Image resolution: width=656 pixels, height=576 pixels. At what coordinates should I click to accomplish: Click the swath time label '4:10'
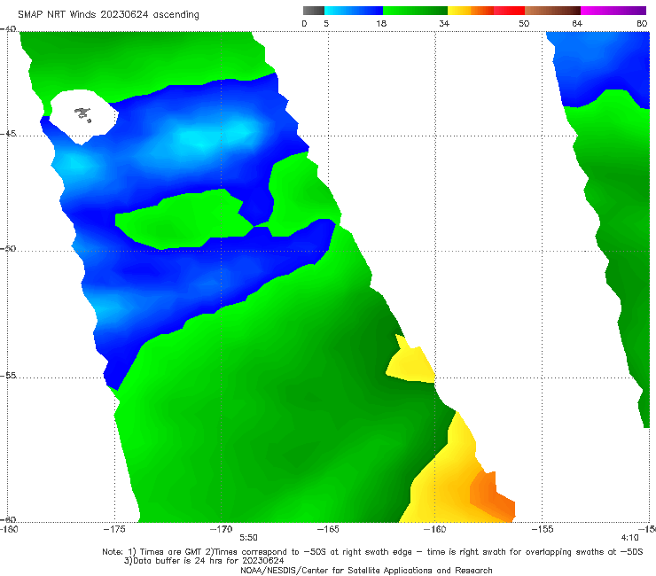pyautogui.click(x=630, y=538)
